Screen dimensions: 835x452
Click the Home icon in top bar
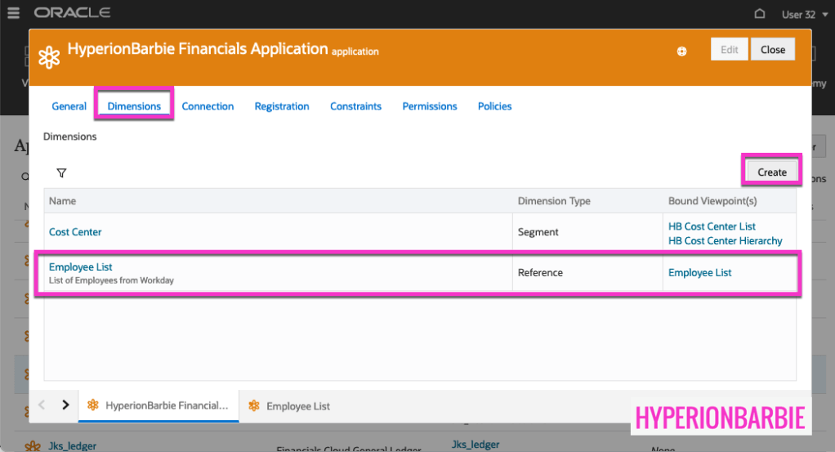coord(759,14)
